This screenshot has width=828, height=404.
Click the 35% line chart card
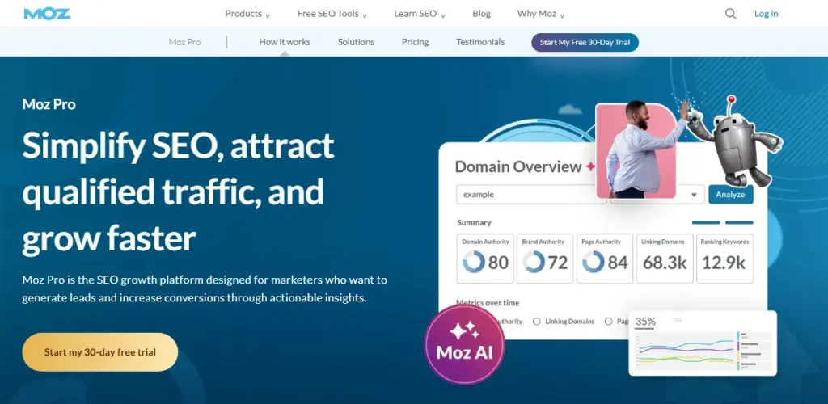point(703,343)
